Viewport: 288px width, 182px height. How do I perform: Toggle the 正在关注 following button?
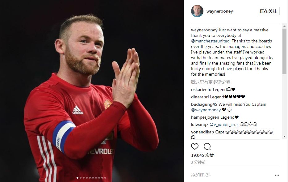pyautogui.click(x=268, y=11)
